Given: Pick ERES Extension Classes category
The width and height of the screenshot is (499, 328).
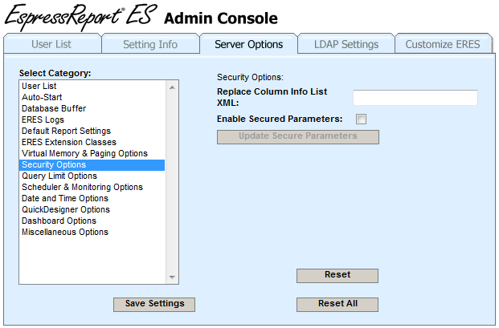Looking at the screenshot, I should [x=92, y=142].
